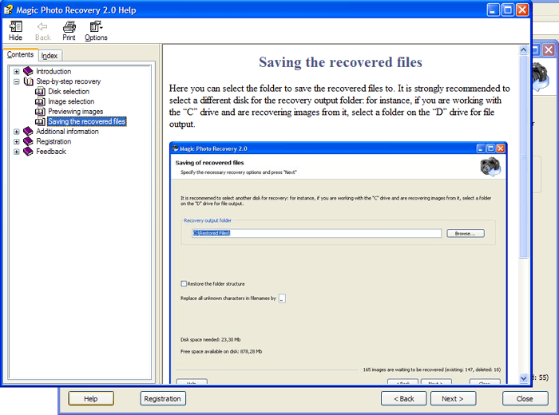This screenshot has height=415, width=559.
Task: Open the Disk selection topic
Action: [x=69, y=92]
